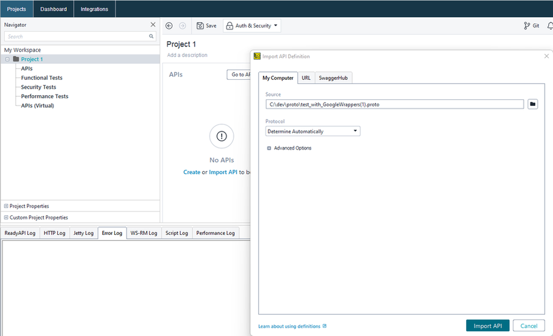Expand the Project Properties panel
Image resolution: width=553 pixels, height=336 pixels.
[x=7, y=206]
